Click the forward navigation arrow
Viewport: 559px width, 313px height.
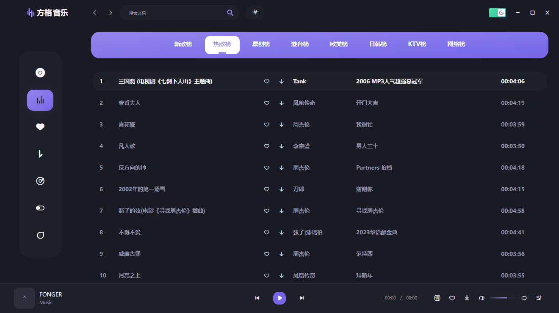[x=110, y=13]
